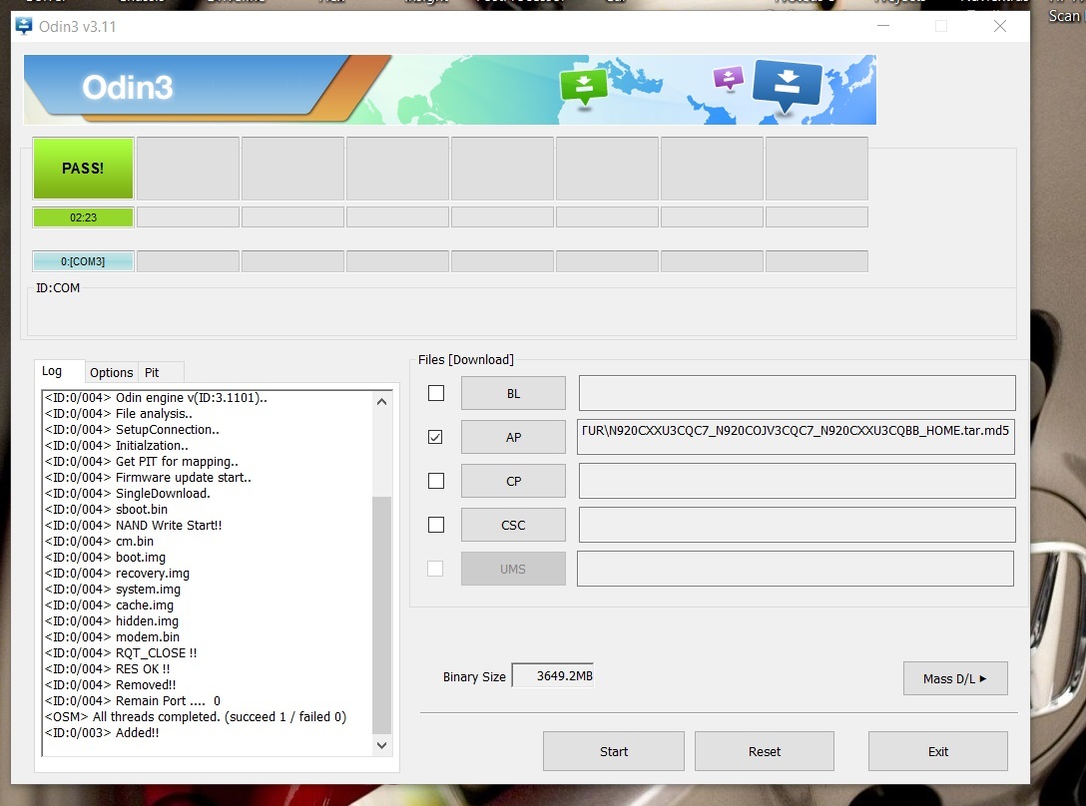Open the Mass D/L flyout menu
Image resolution: width=1086 pixels, height=806 pixels.
[x=955, y=678]
